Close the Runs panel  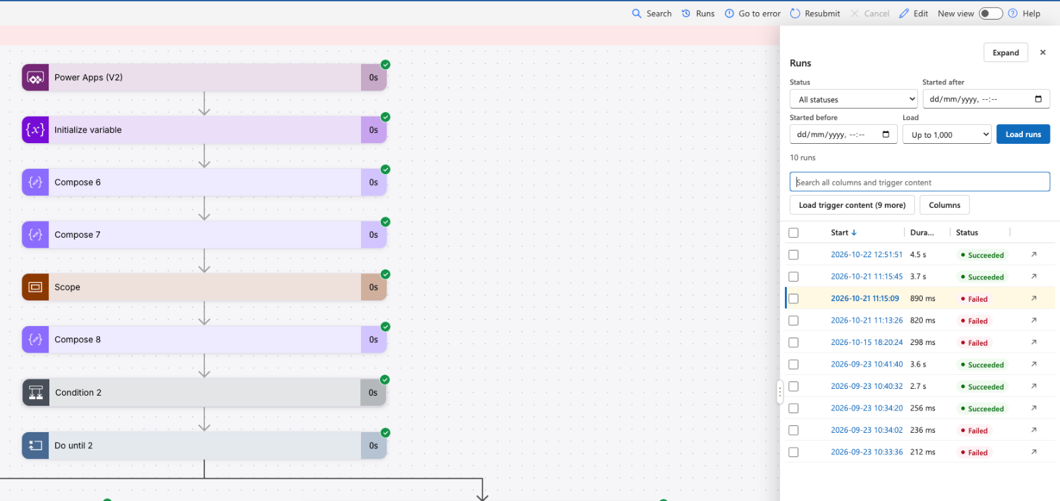pos(1042,52)
